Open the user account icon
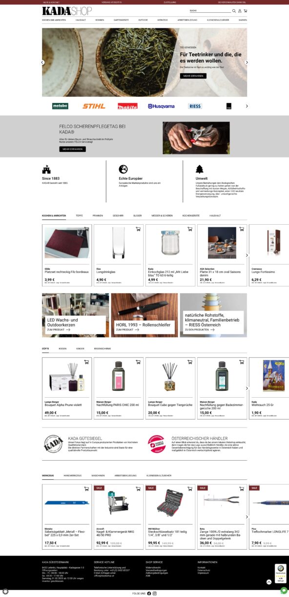The image size is (289, 597). pyautogui.click(x=240, y=11)
